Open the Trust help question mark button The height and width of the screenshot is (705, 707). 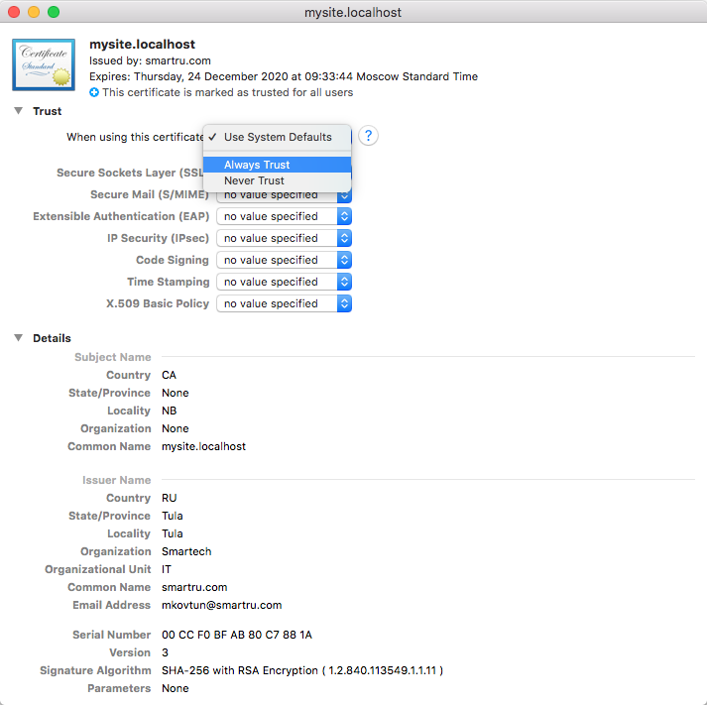point(368,136)
